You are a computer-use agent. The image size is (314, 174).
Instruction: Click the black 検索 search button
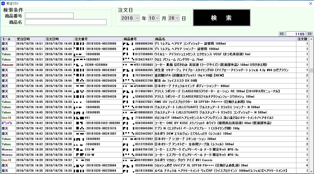point(221,18)
